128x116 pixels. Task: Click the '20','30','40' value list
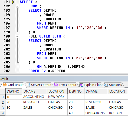coord(89,58)
